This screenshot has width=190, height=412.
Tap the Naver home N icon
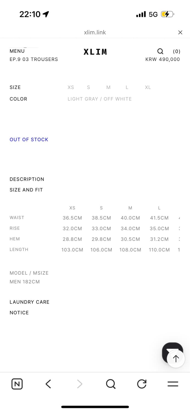click(17, 384)
